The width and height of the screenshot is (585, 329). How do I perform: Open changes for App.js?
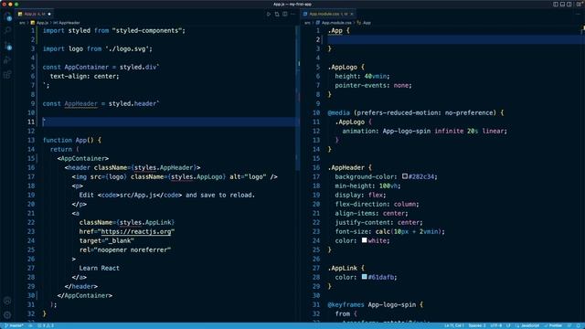[277, 15]
